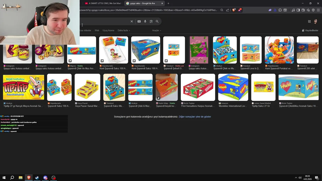
Task: Open Hepsiburada Kent Şıpsevdi Portakal jar image
Action: (x=279, y=50)
